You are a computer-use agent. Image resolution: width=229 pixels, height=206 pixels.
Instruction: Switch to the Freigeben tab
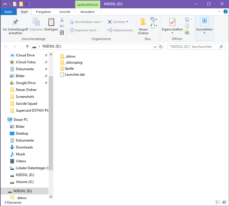tap(43, 12)
